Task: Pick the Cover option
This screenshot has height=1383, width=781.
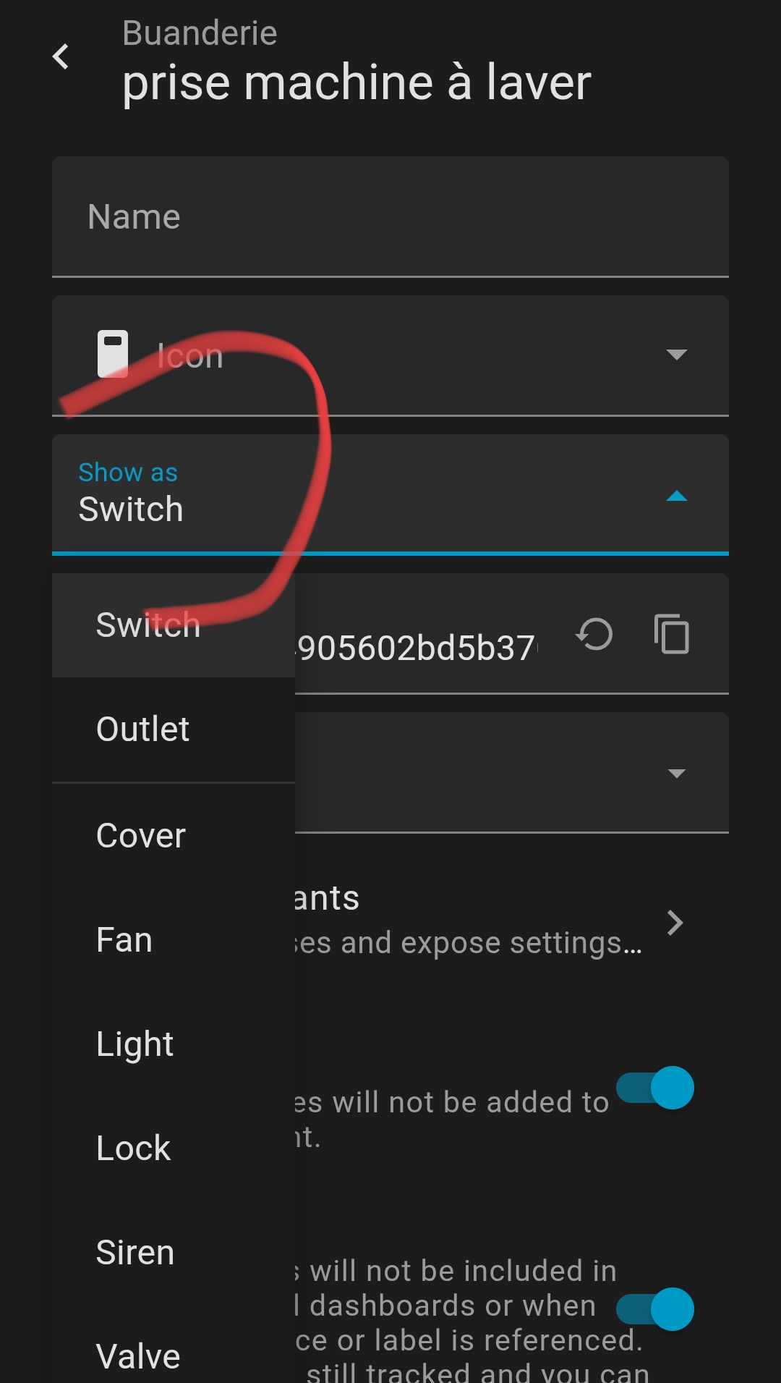Action: [x=174, y=836]
